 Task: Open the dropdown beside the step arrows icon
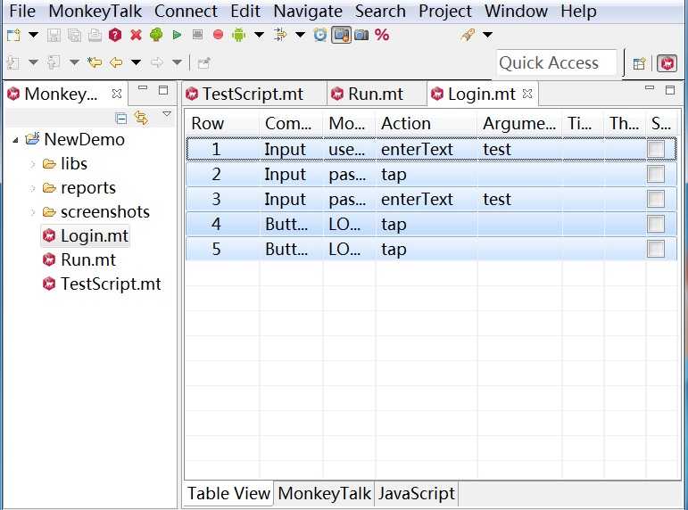pyautogui.click(x=300, y=35)
